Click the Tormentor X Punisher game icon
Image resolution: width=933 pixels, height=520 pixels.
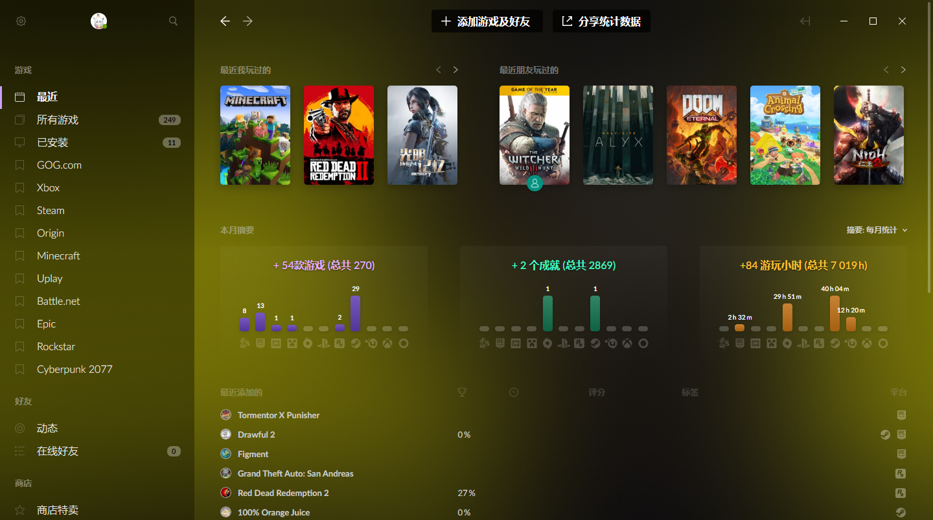(225, 415)
